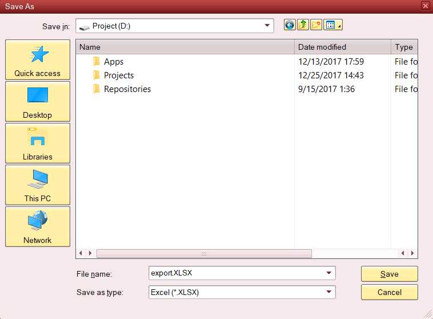
Task: Click the Save in label
Action: pos(56,26)
